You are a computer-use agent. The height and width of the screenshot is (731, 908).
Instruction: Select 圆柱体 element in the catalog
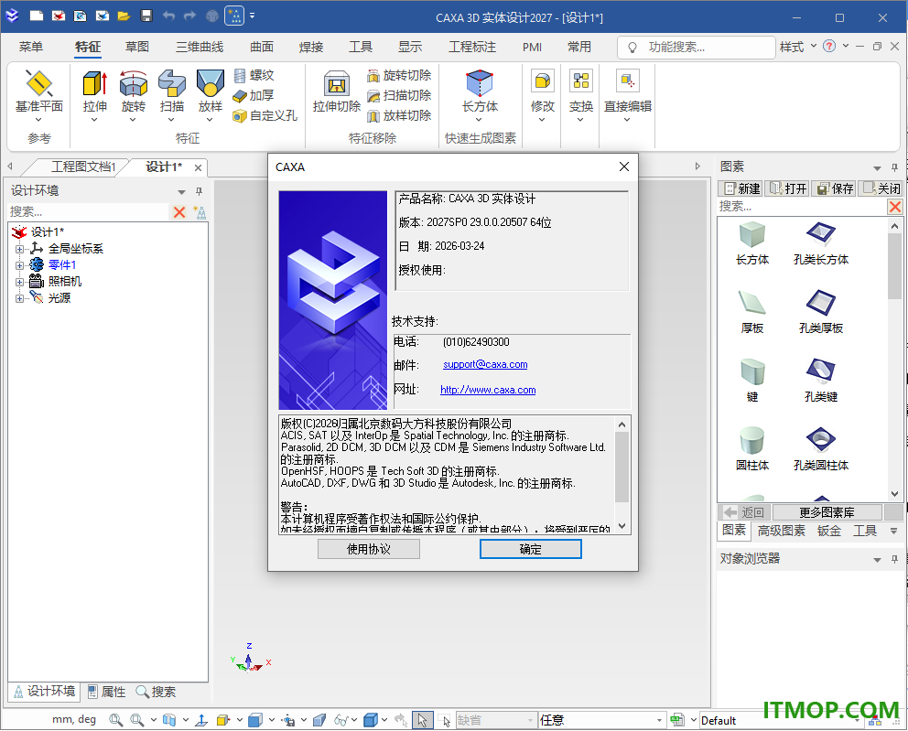pos(752,448)
